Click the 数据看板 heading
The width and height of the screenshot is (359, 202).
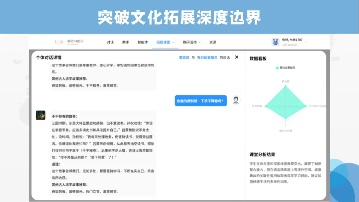pos(258,58)
